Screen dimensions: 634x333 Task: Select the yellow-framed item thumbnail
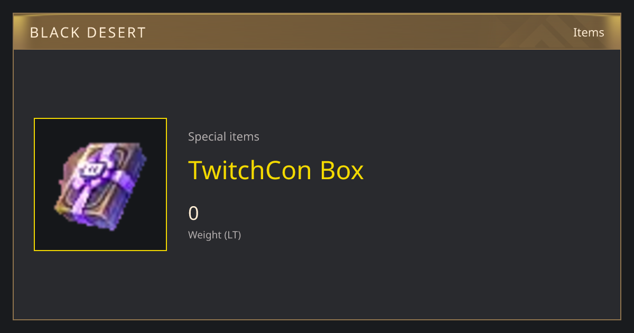(100, 184)
